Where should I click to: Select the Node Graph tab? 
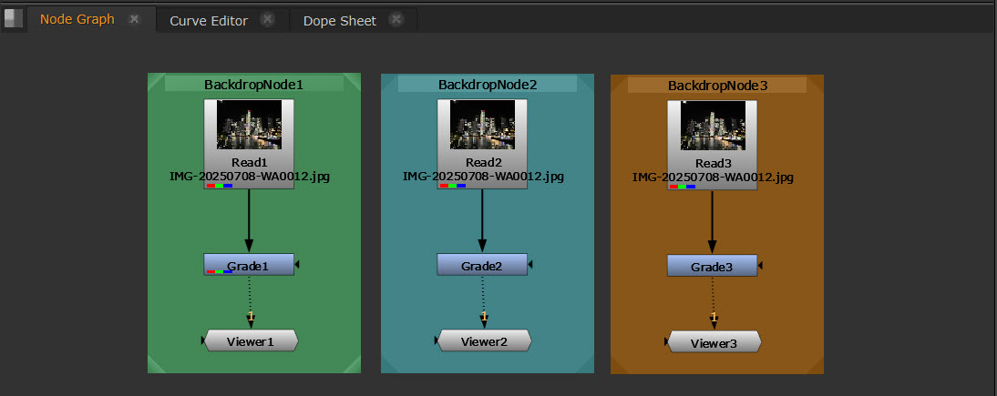(77, 20)
